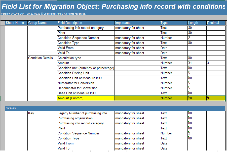Image resolution: width=227 pixels, height=152 pixels.
Task: Select length 28 in the Amount (Custom) row
Action: point(197,98)
